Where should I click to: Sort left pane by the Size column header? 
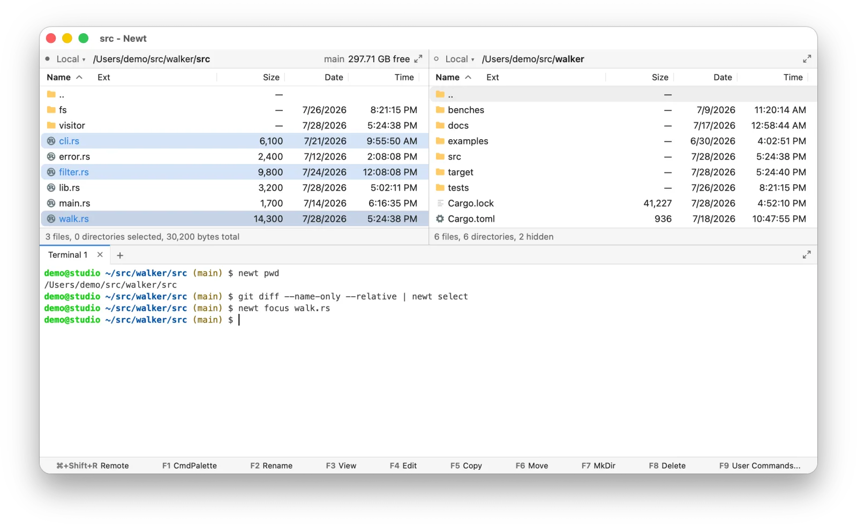271,77
